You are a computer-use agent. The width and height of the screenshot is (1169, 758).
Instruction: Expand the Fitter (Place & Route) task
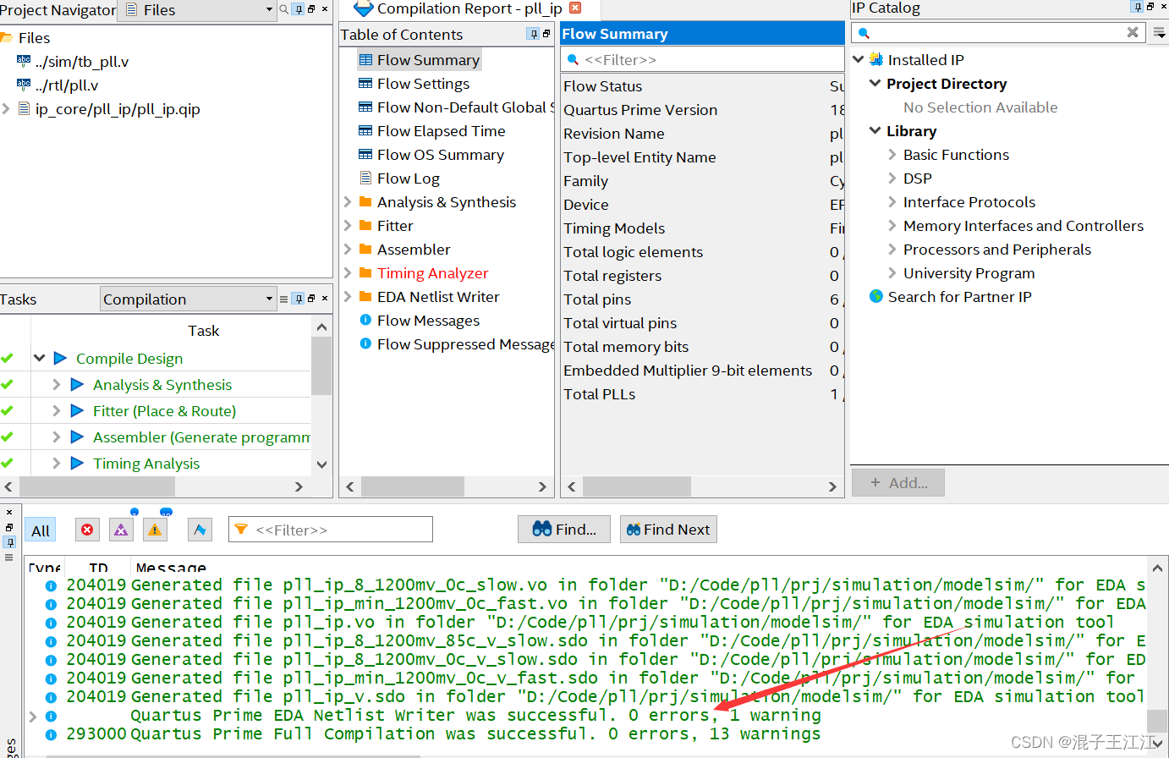click(56, 410)
